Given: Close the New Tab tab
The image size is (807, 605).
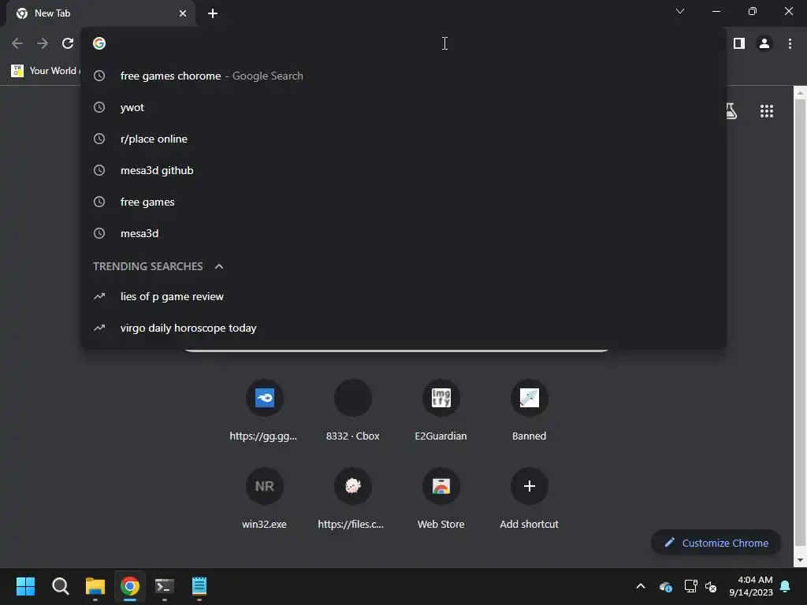Looking at the screenshot, I should pos(183,13).
